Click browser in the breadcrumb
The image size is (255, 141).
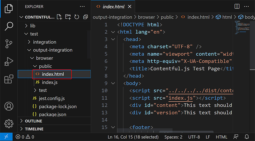(x=146, y=17)
